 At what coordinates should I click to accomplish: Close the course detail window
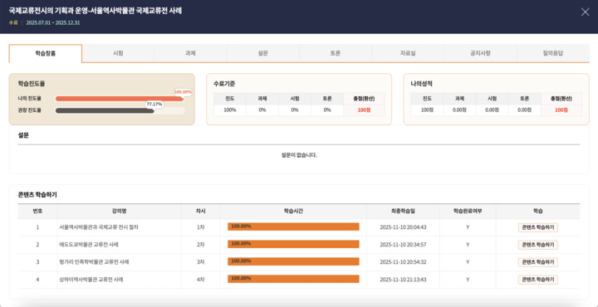click(x=585, y=12)
